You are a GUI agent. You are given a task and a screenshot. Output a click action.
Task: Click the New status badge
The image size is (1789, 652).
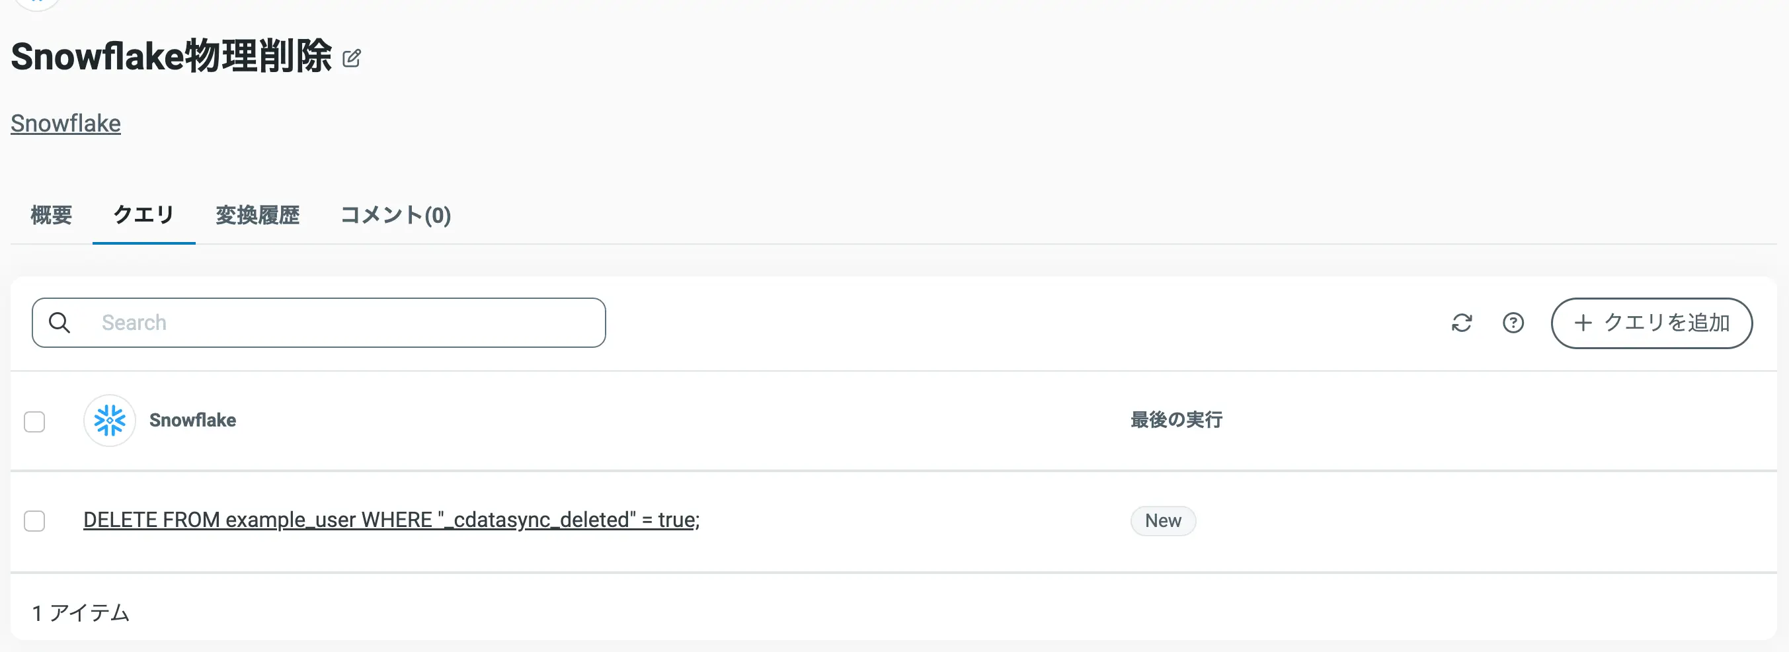1162,521
